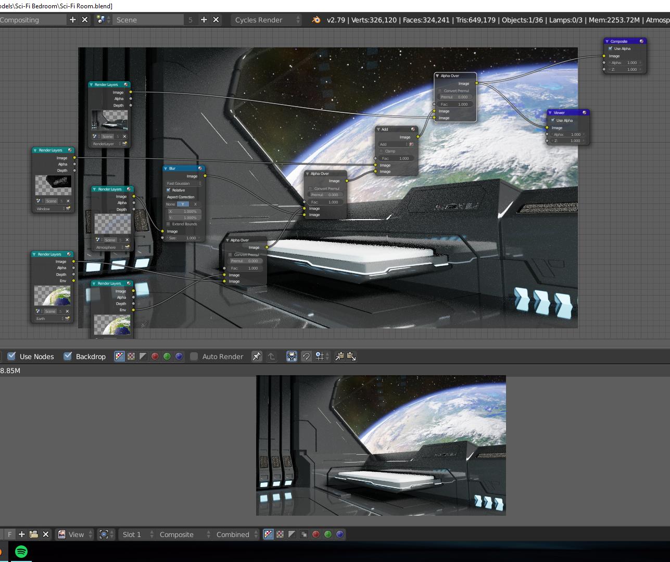Toggle Use Alpha on Viewer node
The height and width of the screenshot is (562, 670).
[553, 120]
